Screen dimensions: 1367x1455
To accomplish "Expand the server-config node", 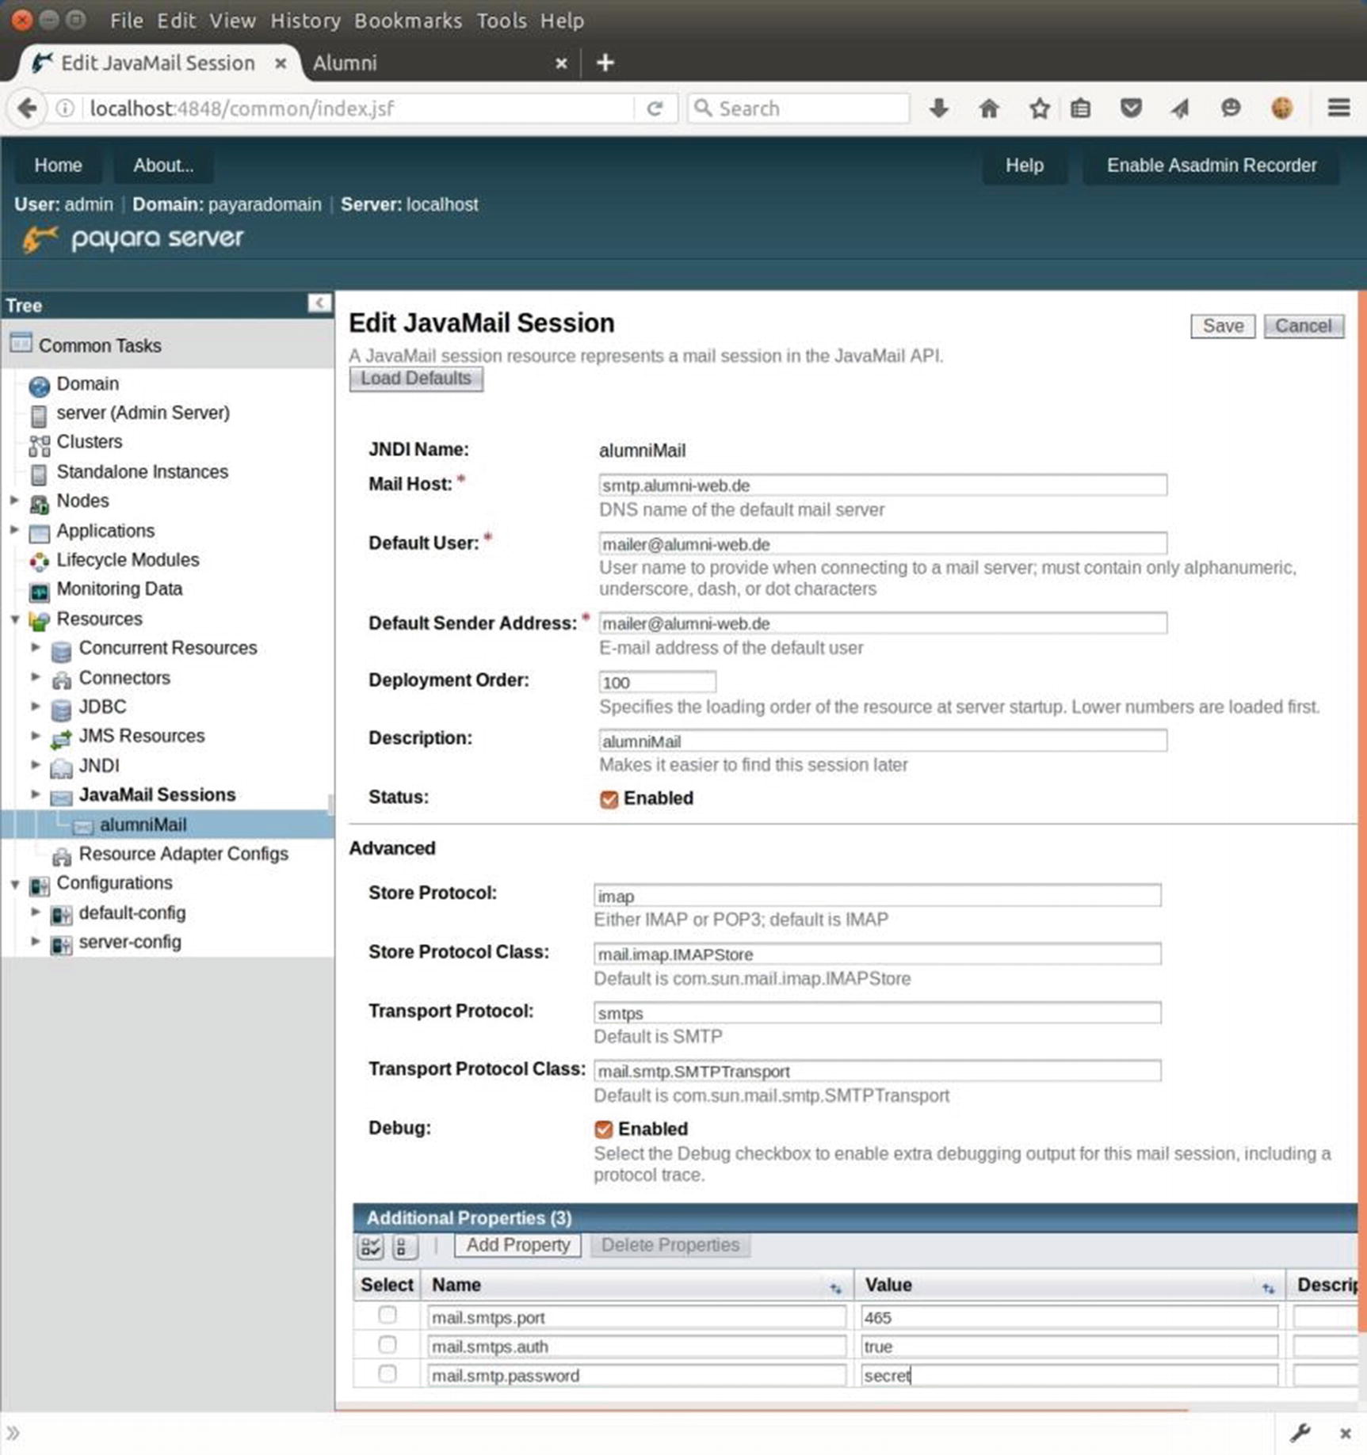I will click(x=36, y=942).
